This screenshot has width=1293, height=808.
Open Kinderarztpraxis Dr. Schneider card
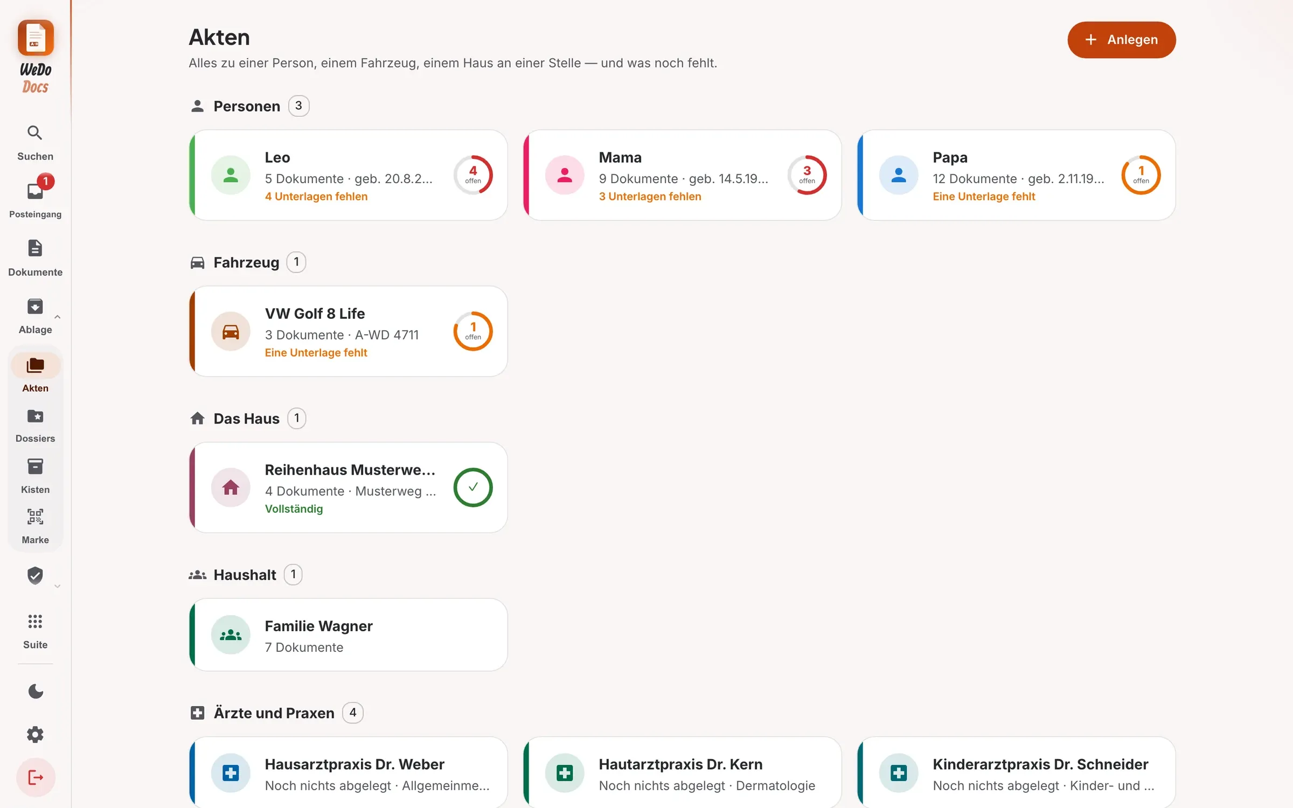[x=1016, y=772]
